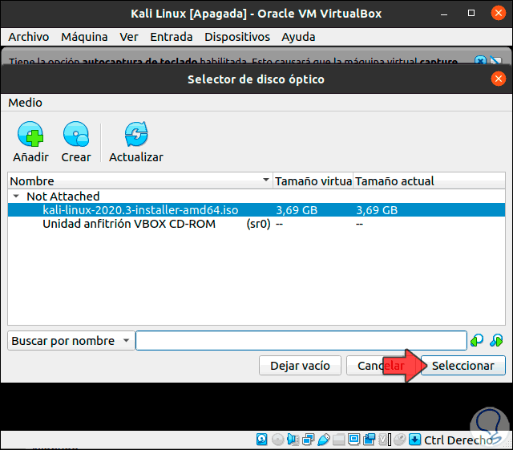The height and width of the screenshot is (450, 513).
Task: Open the Ver menu
Action: pos(129,37)
